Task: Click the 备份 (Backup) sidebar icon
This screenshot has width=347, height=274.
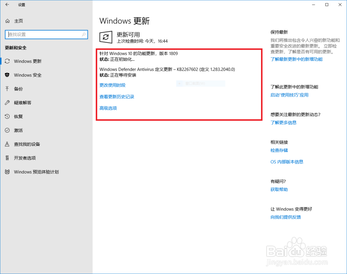Action: (x=7, y=89)
